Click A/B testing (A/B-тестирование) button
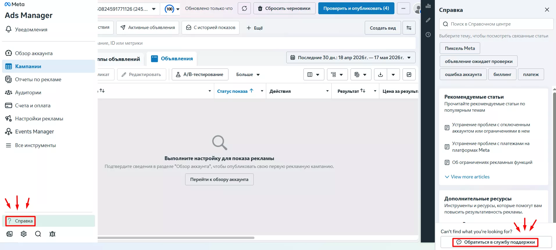 [200, 75]
